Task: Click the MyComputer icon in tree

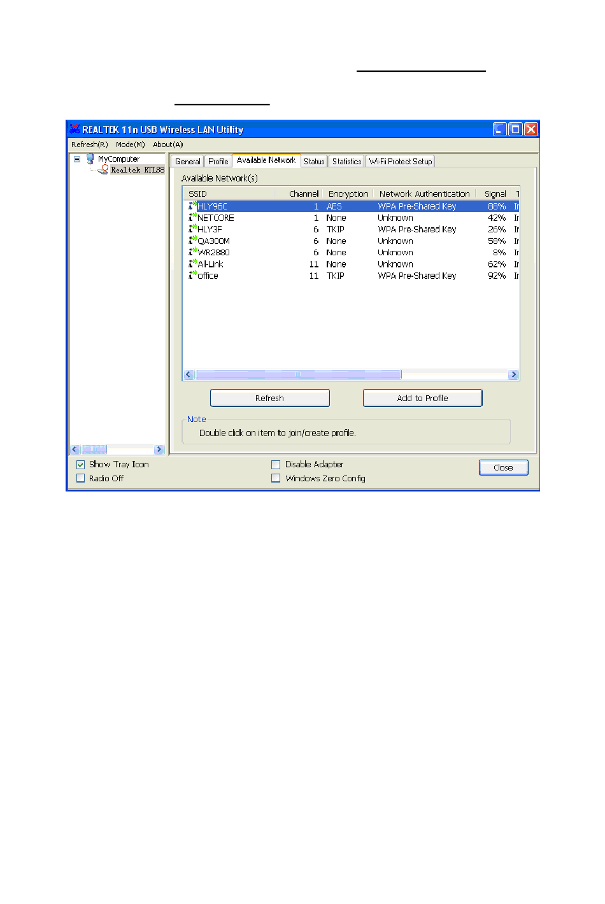Action: 90,159
